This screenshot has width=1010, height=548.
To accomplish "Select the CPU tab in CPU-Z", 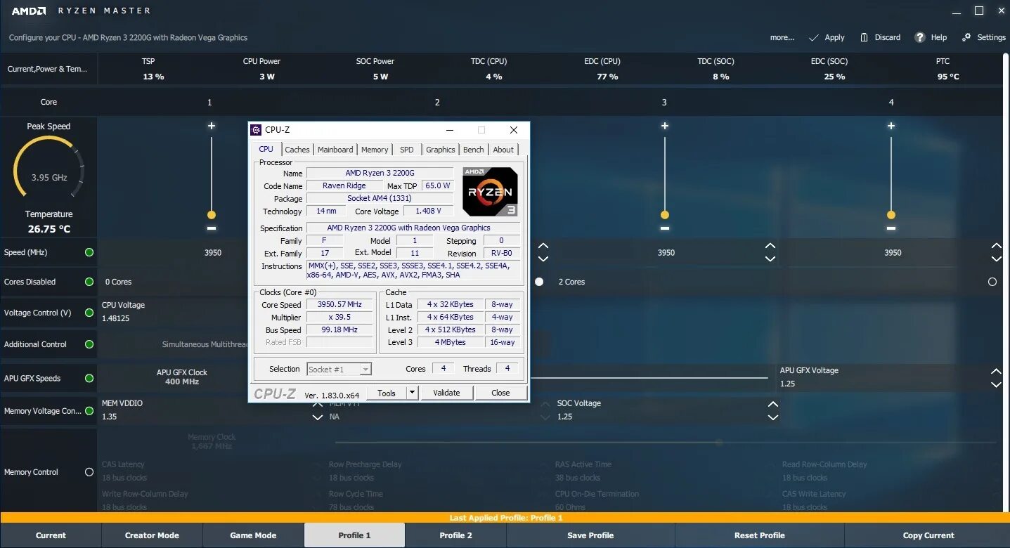I will (266, 149).
